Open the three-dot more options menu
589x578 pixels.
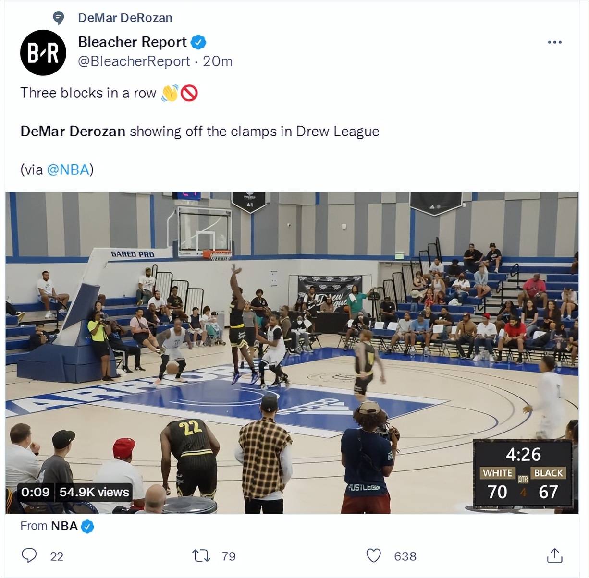point(554,42)
